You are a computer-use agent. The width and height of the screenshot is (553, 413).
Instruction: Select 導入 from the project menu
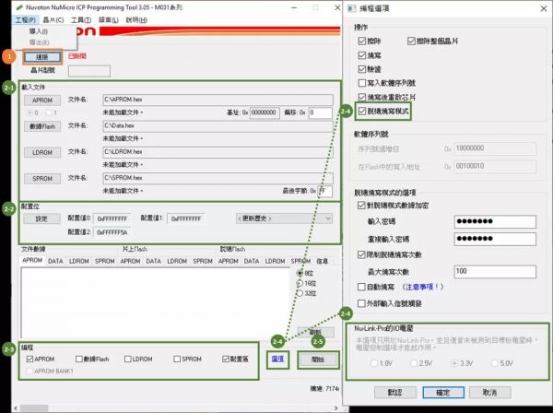click(38, 30)
